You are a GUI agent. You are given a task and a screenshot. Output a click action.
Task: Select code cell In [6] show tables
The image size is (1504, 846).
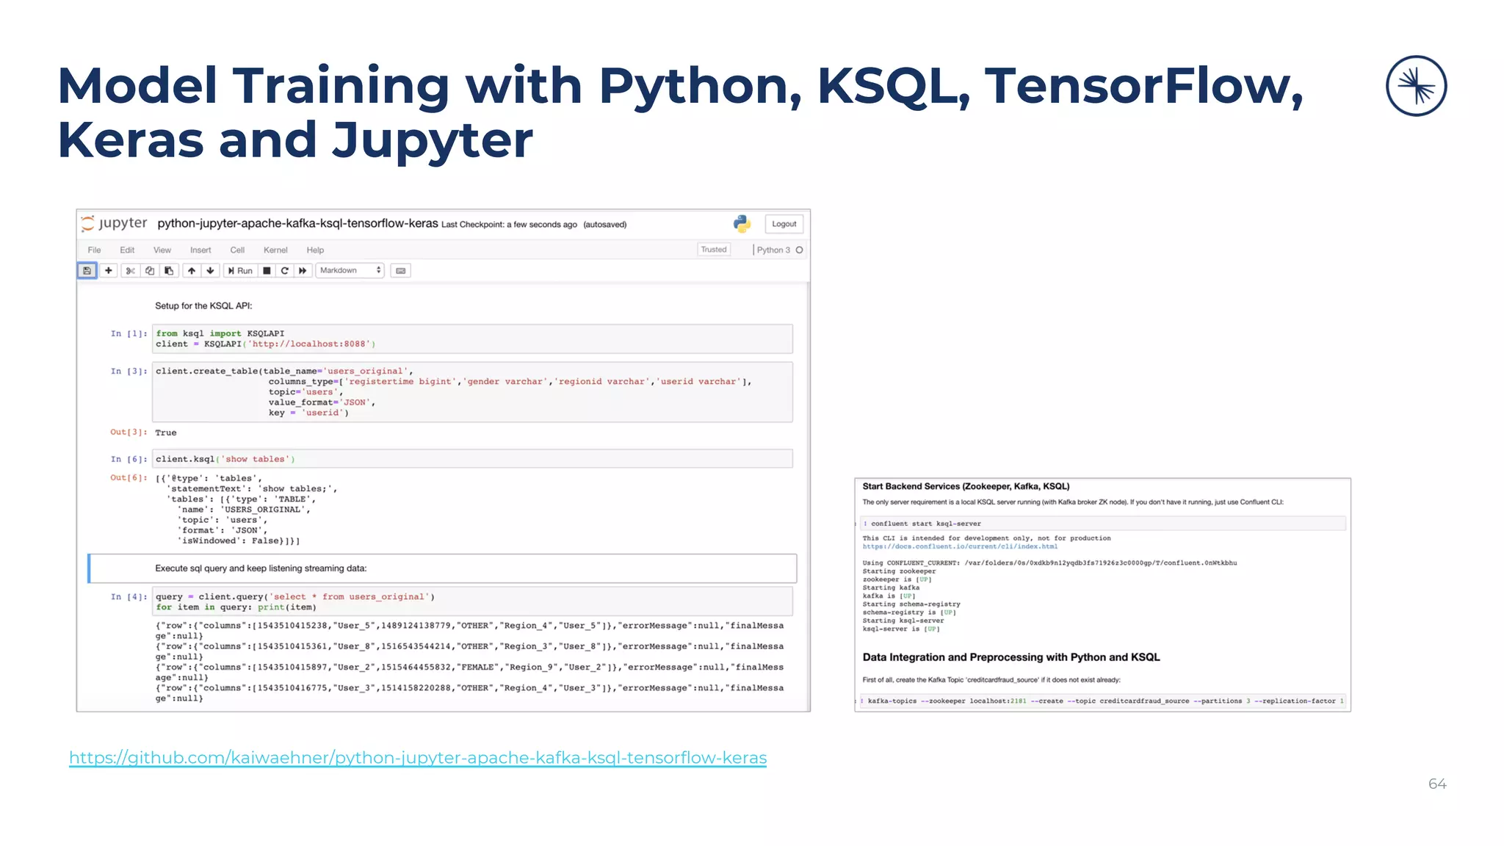coord(472,459)
